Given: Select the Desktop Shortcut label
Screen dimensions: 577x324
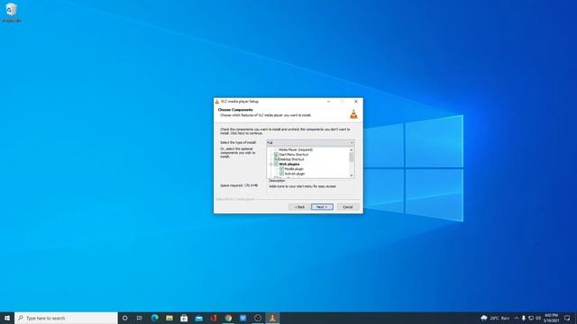Looking at the screenshot, I should (x=291, y=159).
